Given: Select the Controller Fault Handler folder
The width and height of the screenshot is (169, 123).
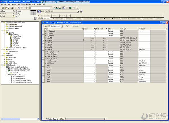Looking at the screenshot, I should coord(14,26).
